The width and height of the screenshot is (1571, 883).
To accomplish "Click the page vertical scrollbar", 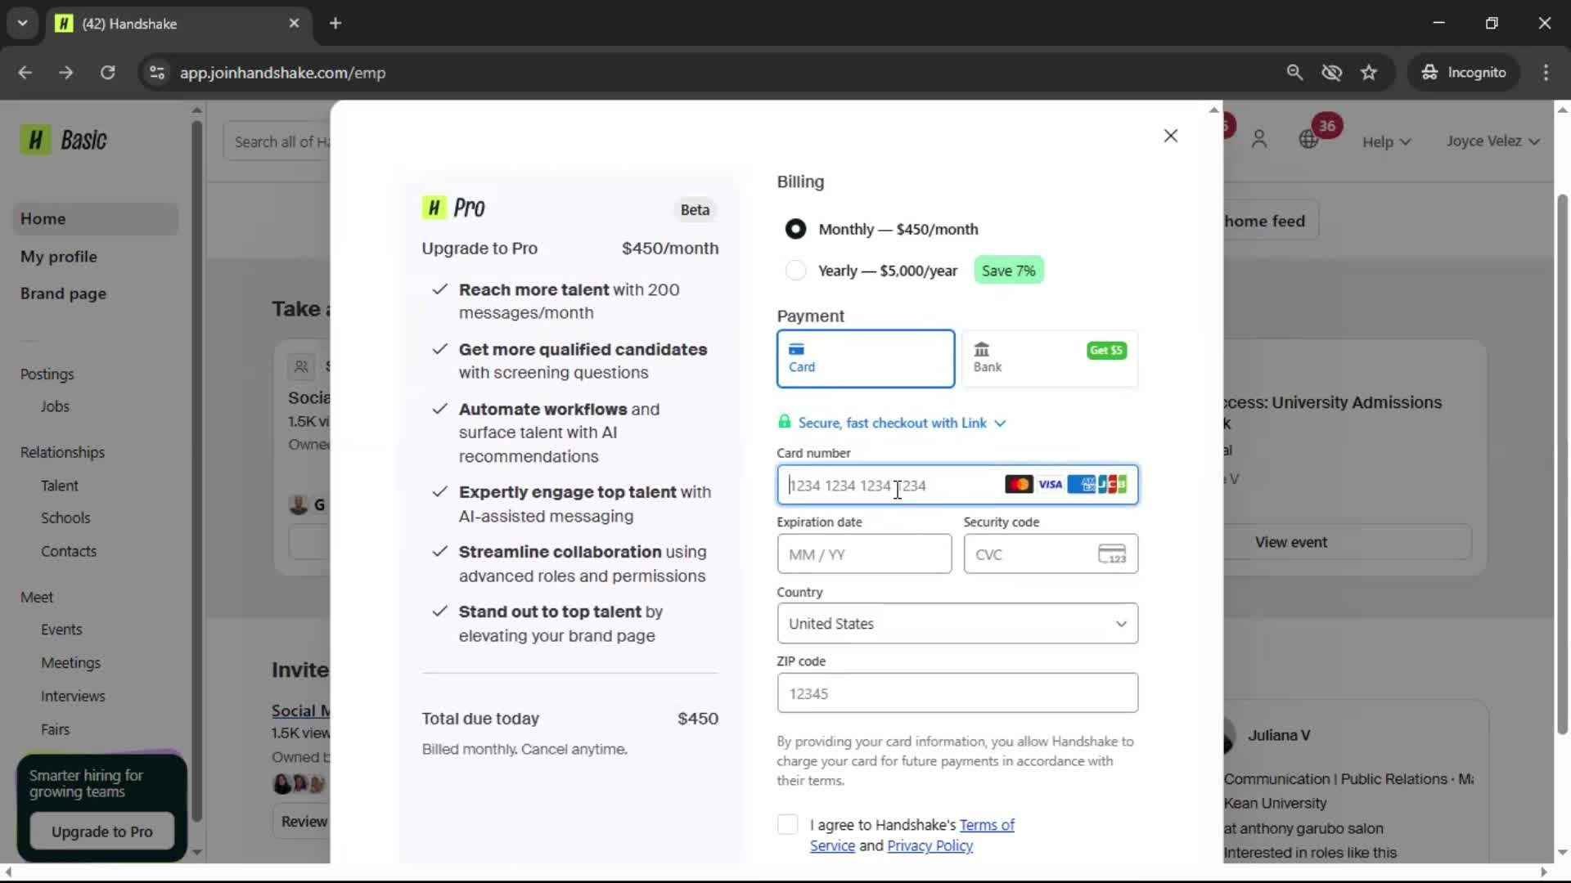I will [x=1562, y=464].
